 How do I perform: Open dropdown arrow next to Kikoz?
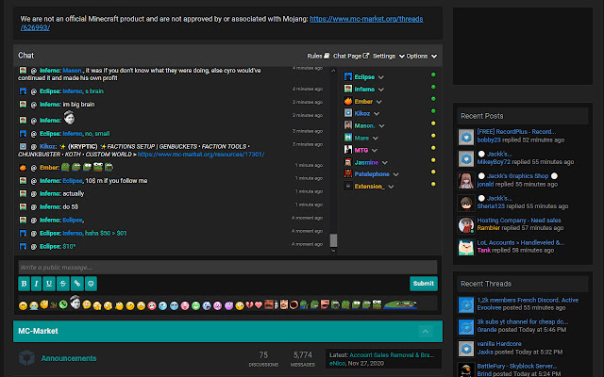click(x=377, y=114)
